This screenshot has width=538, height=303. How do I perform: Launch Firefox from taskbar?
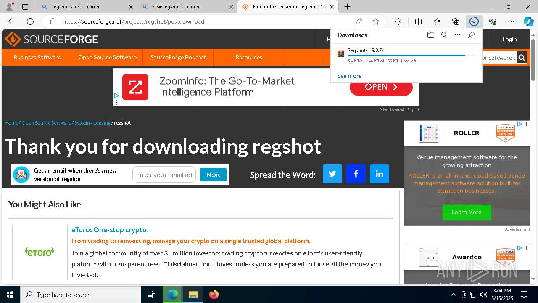pos(214,295)
